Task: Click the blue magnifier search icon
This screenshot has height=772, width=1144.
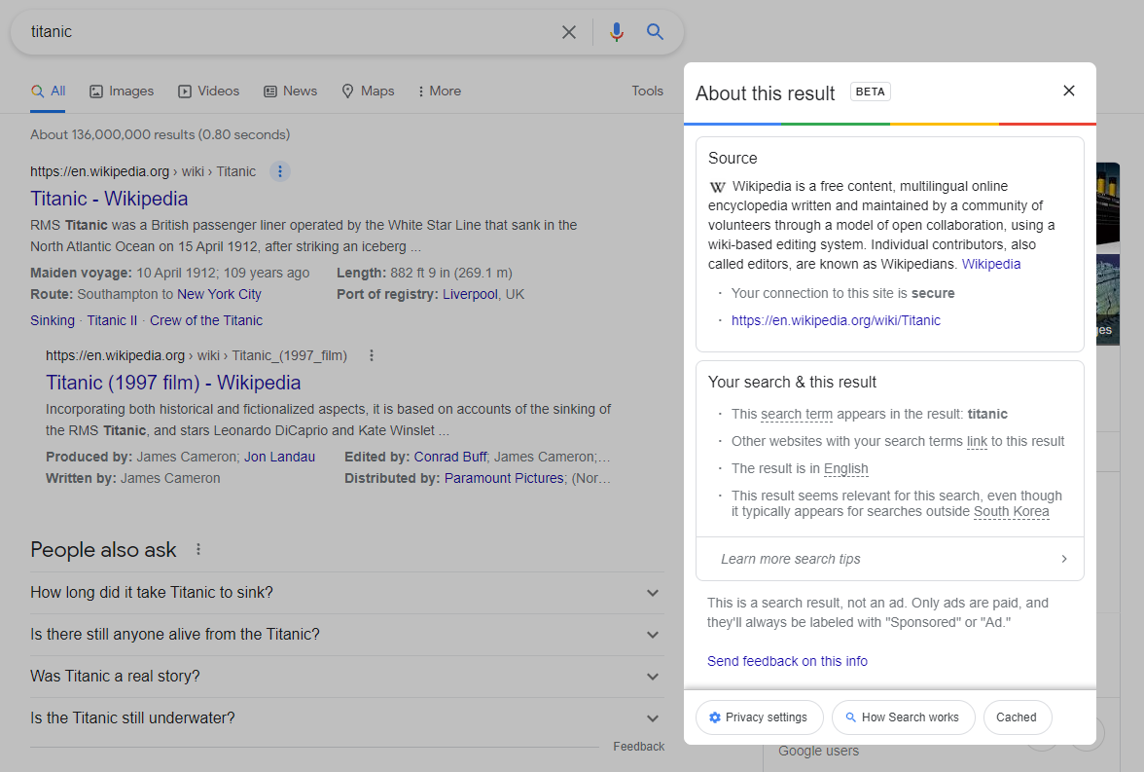Action: click(656, 32)
